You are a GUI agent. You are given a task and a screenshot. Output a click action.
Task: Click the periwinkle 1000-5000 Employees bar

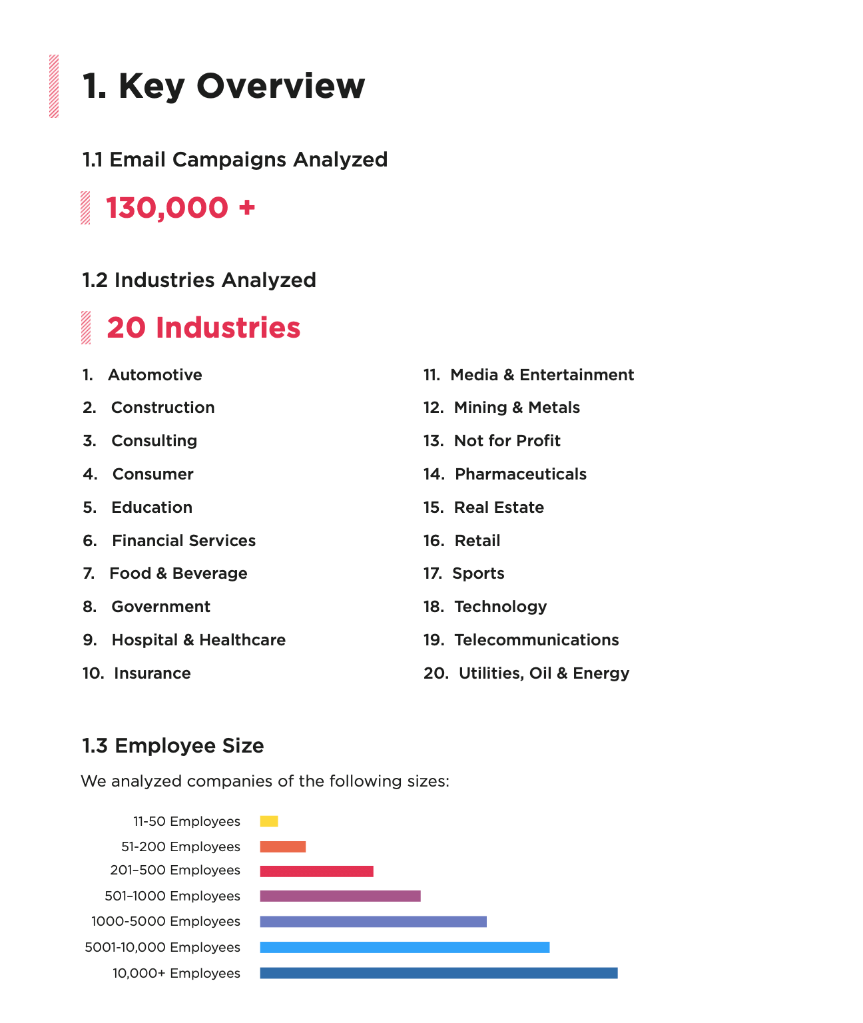(x=374, y=922)
